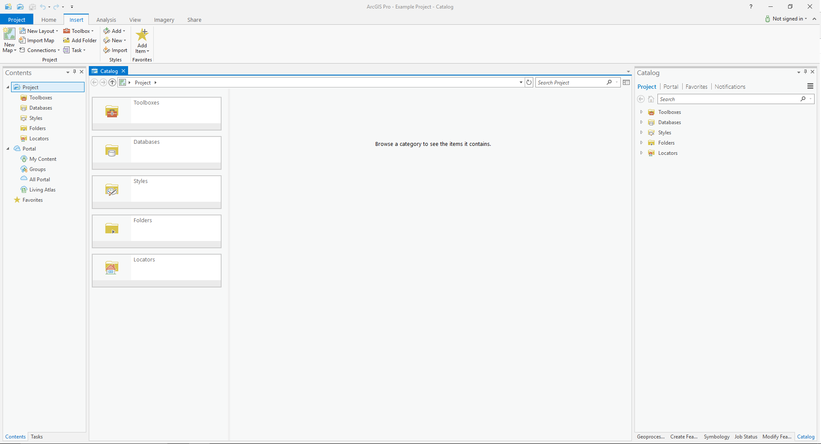
Task: Toggle the details panel icon
Action: click(626, 82)
